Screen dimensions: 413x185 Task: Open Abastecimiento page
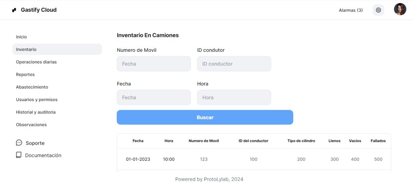pos(32,87)
